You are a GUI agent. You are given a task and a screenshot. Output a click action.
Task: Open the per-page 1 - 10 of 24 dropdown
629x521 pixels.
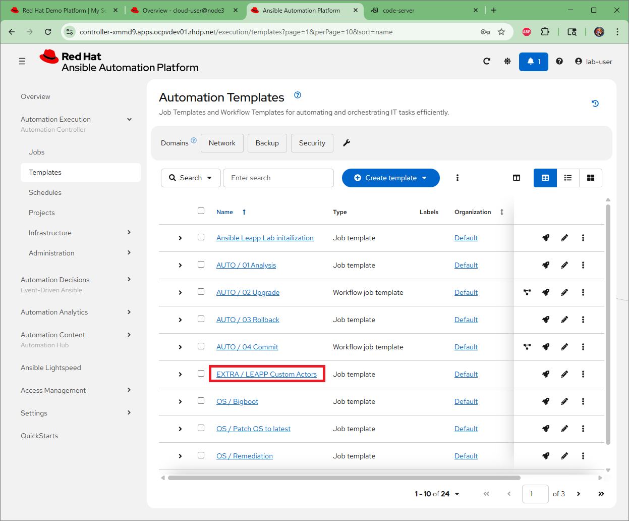[437, 494]
